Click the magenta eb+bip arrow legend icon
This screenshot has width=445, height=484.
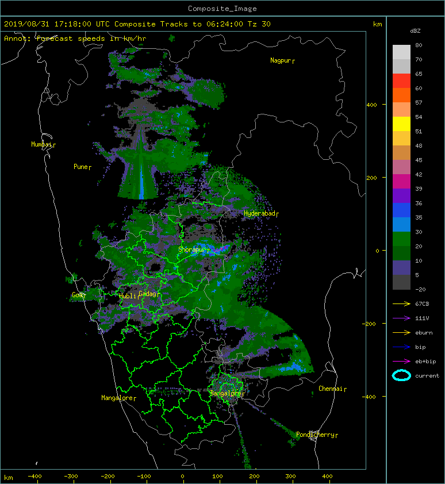[401, 362]
